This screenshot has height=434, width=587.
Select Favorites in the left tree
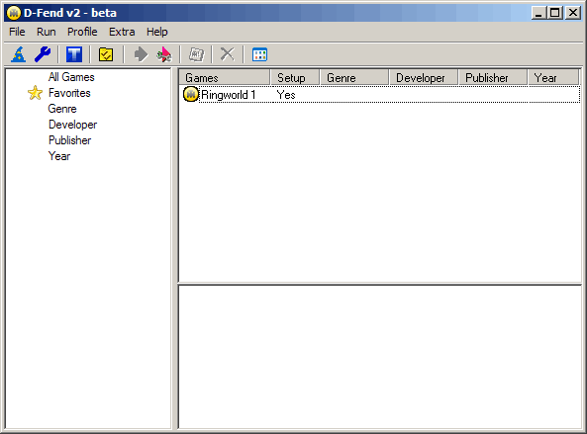point(69,93)
